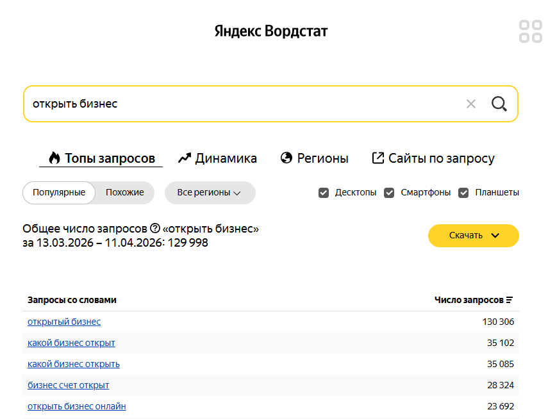Click the value 23 692
The height and width of the screenshot is (419, 548).
[x=501, y=406]
